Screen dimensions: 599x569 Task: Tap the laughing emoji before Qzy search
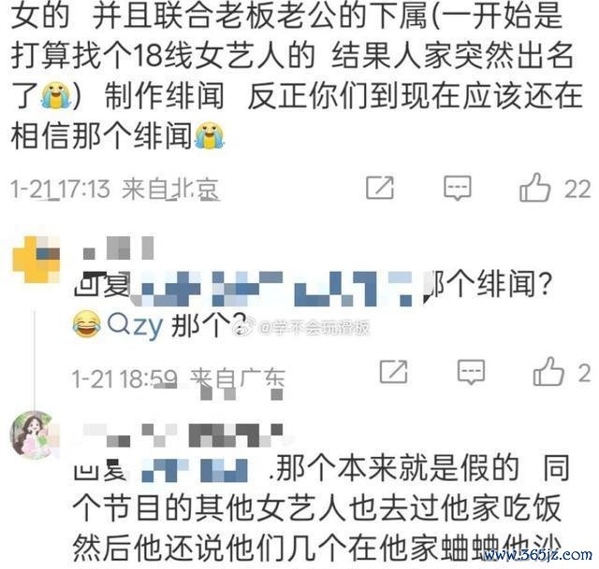[x=87, y=324]
